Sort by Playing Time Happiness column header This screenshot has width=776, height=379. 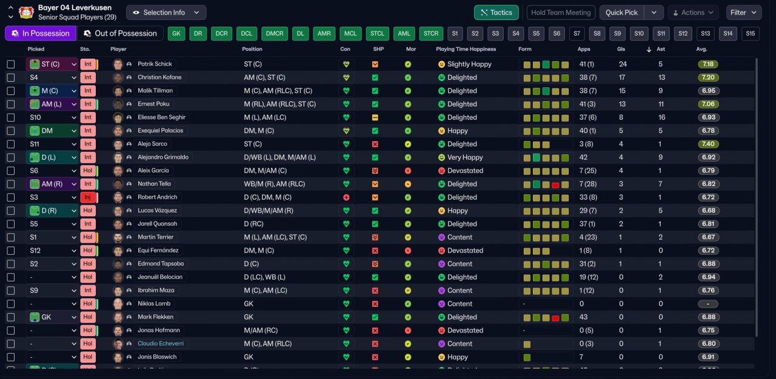coord(466,49)
